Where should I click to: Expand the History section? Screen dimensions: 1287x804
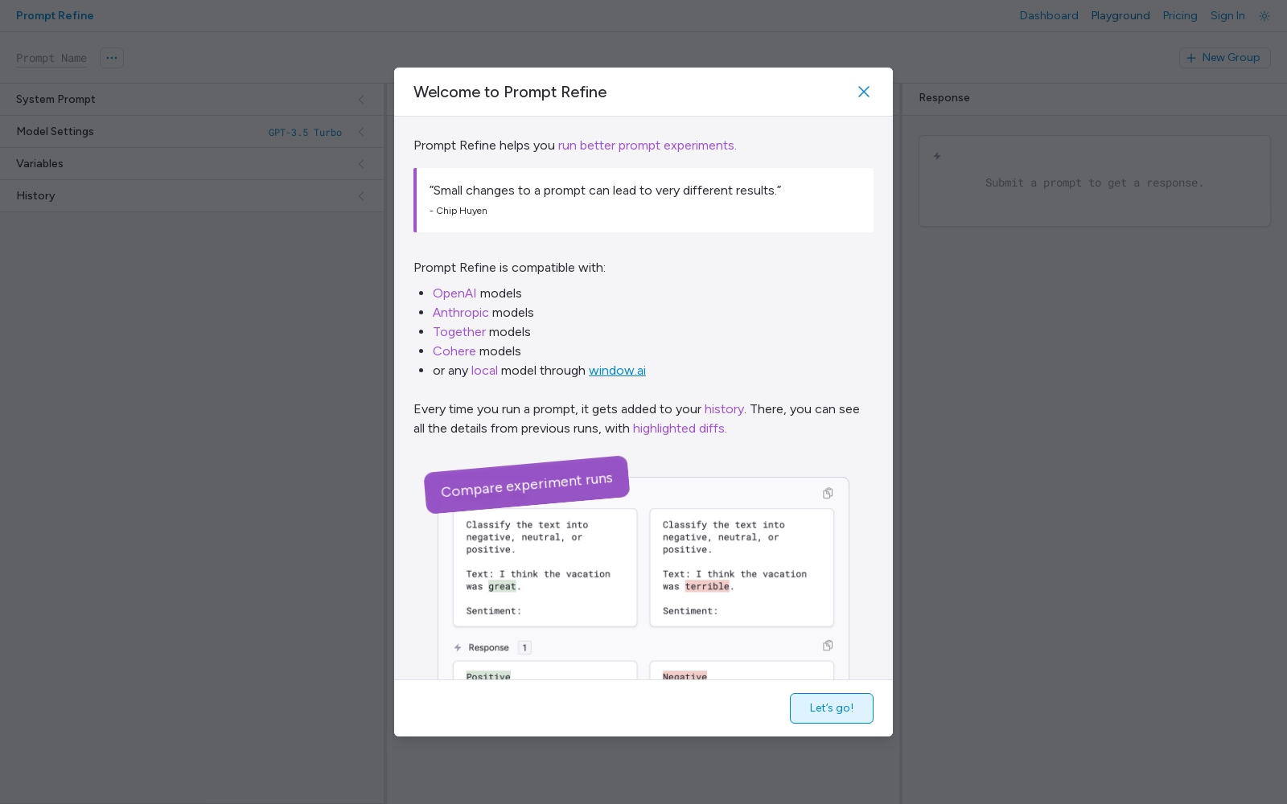click(x=192, y=196)
